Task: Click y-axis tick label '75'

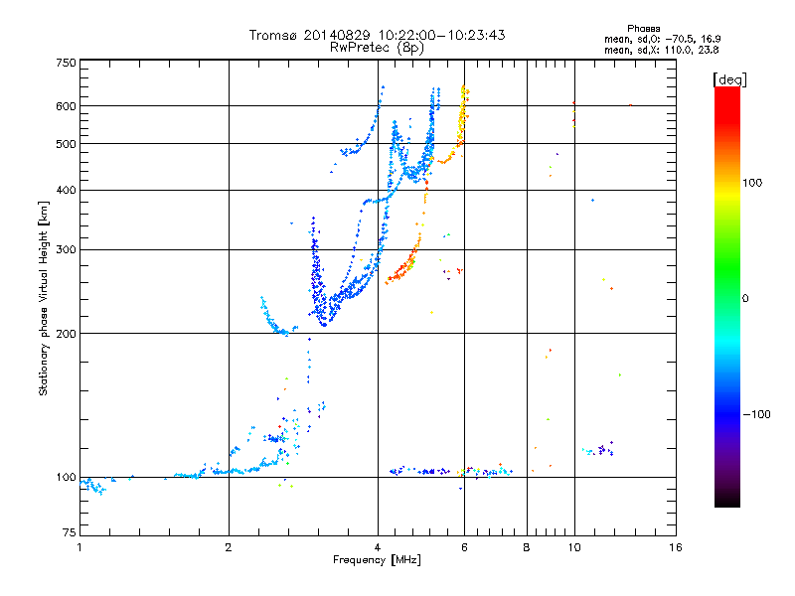Action: (70, 532)
